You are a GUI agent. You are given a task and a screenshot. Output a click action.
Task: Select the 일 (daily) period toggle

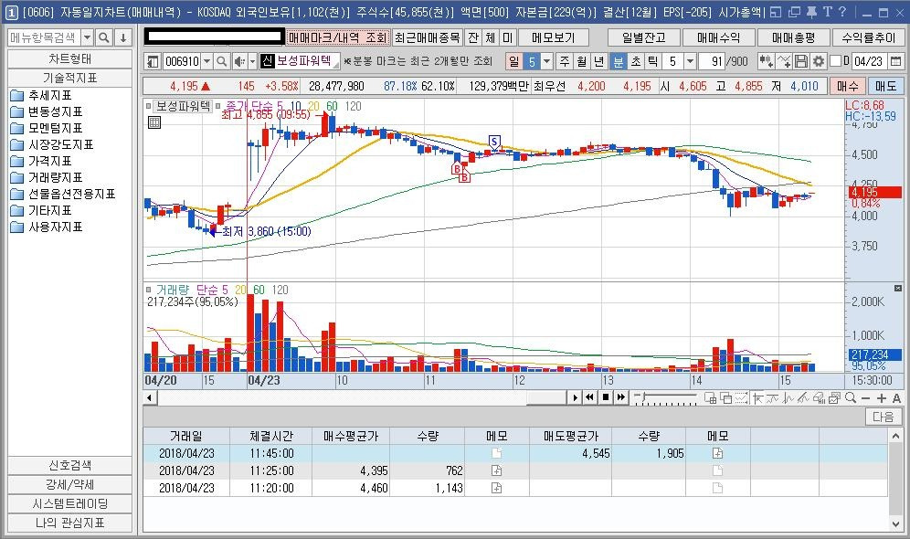[x=514, y=61]
